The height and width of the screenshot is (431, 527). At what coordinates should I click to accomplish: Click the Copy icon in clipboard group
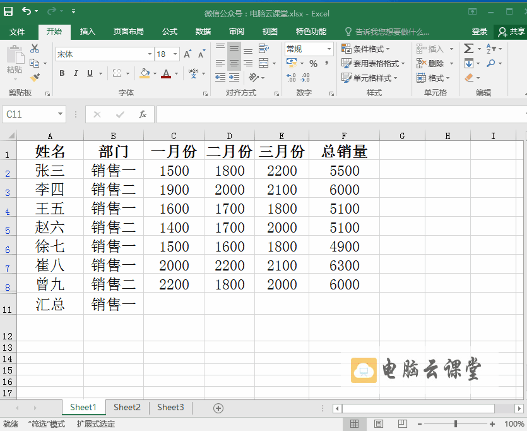point(34,63)
